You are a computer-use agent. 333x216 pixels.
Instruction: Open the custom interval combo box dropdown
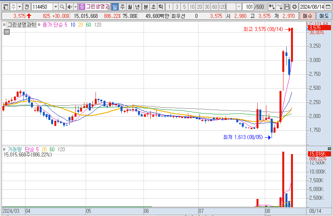coord(239,7)
